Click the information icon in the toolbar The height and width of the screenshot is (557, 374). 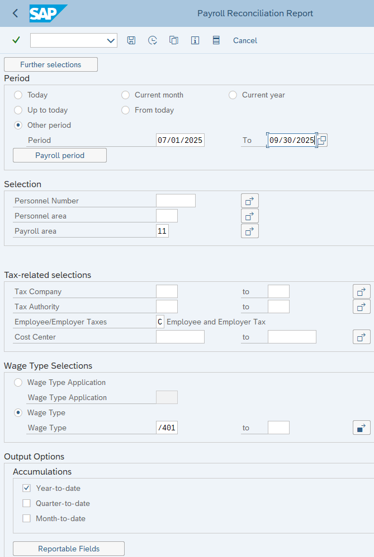click(x=195, y=40)
